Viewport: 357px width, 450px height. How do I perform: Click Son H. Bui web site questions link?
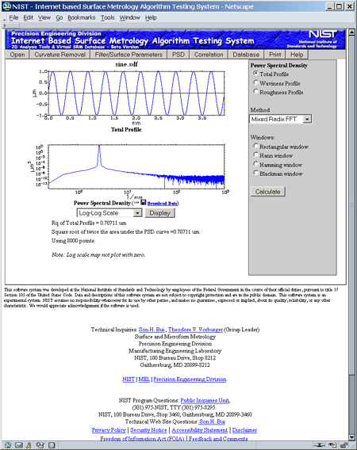[x=212, y=421]
